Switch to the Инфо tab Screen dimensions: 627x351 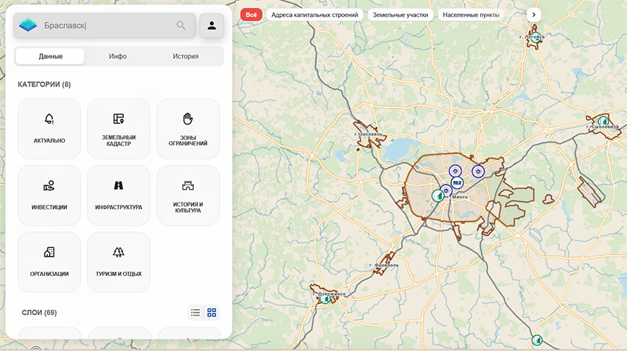[117, 56]
